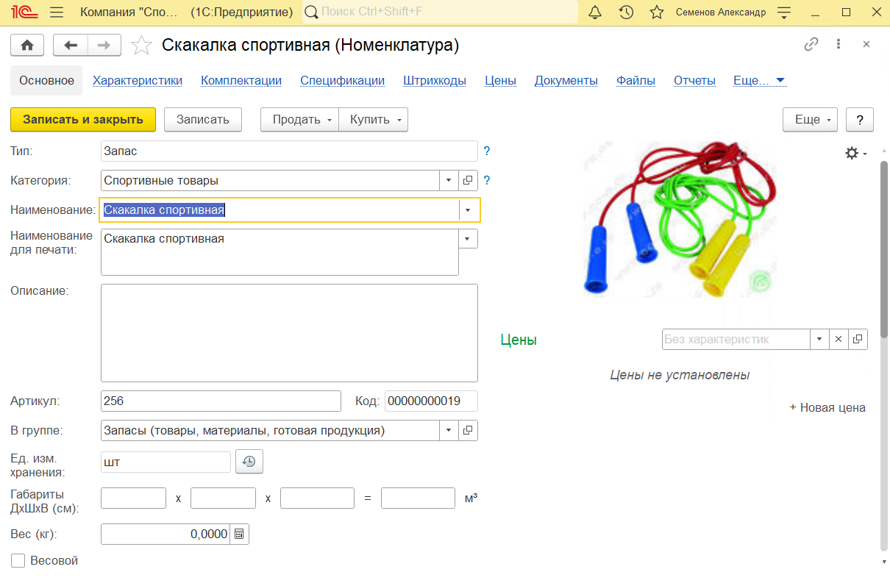Screen dimensions: 890x583
Task: Expand Еще... in navigation tabs
Action: coord(760,81)
